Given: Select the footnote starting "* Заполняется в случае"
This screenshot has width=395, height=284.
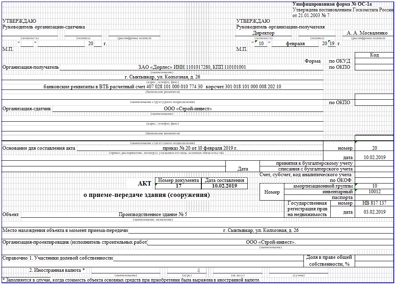Looking at the screenshot, I should 131,280.
